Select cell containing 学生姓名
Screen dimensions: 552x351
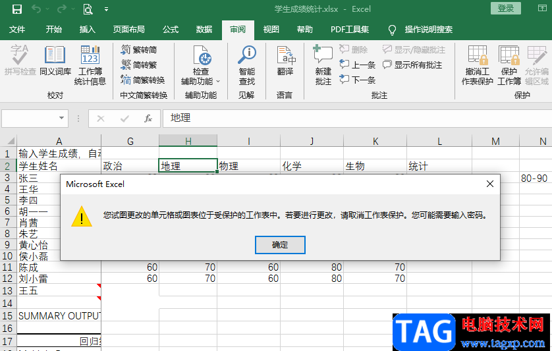59,166
